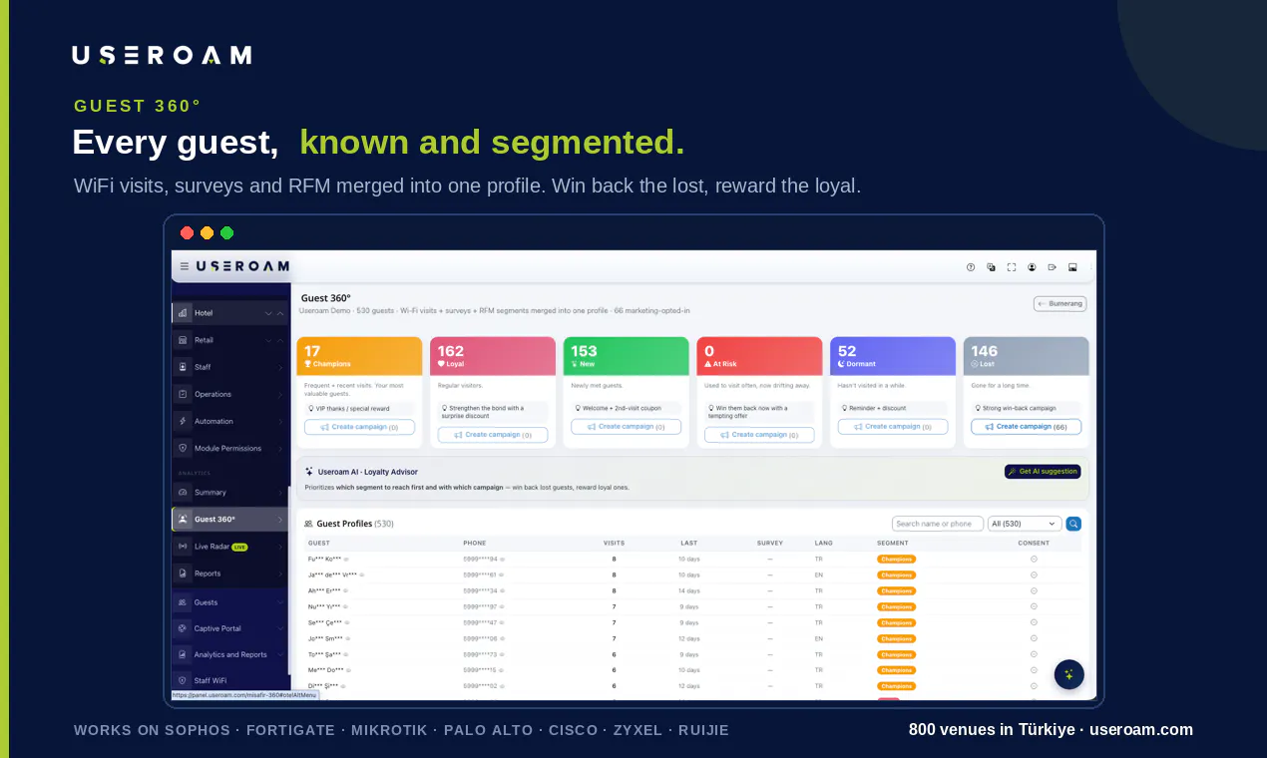Open the hamburger menu beside the Useroam logo
This screenshot has width=1267, height=758.
pyautogui.click(x=185, y=266)
